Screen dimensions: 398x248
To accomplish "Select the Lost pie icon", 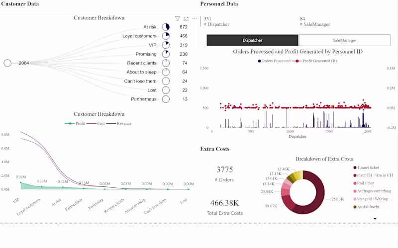I will [166, 90].
